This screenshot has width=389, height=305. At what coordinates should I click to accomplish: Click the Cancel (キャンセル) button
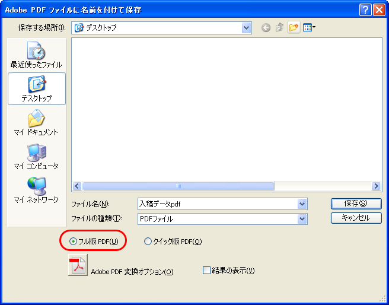(x=356, y=218)
